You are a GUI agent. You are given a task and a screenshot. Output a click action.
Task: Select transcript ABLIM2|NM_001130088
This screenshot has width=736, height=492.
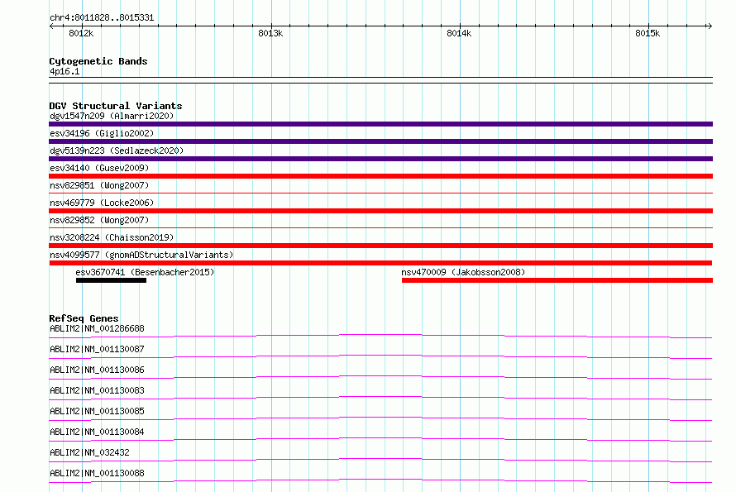[x=97, y=473]
